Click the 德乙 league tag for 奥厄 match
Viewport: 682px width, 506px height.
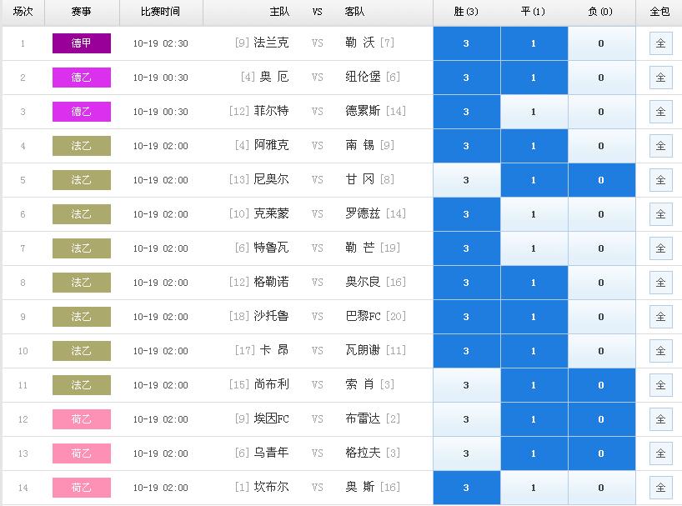pos(82,78)
